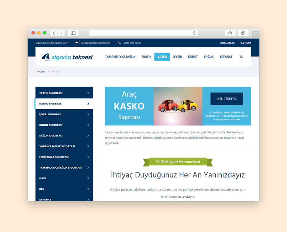Click the Sigorta Teknesi logo
Image resolution: width=287 pixels, height=232 pixels.
(x=67, y=57)
